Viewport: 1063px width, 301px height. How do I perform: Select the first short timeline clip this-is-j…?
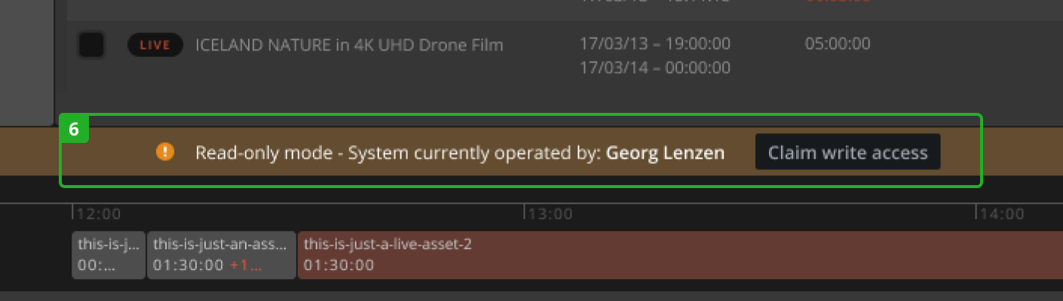pos(109,254)
